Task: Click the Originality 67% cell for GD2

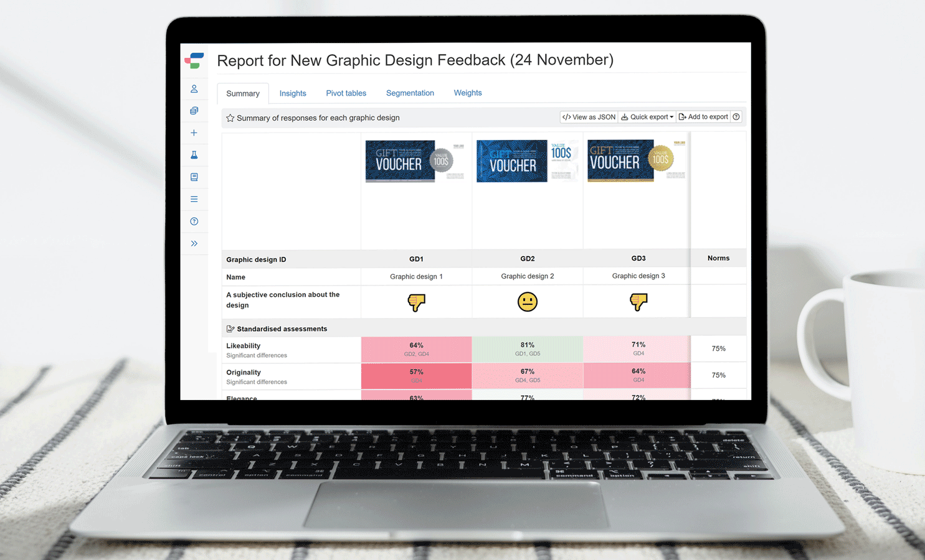Action: (528, 376)
